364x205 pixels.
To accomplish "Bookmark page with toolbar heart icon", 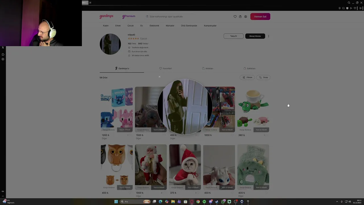I will click(355, 8).
